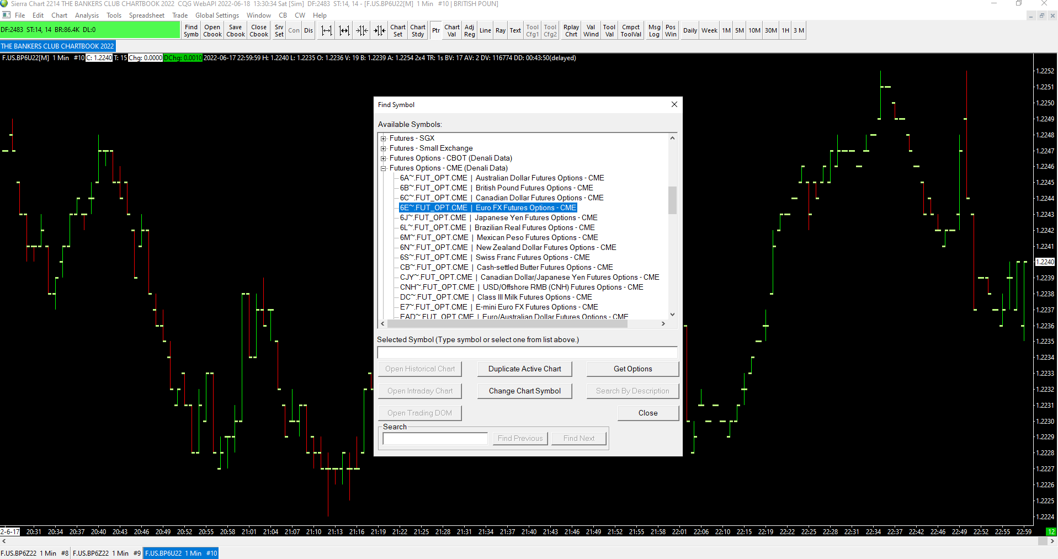Switch chart to 1H timeframe
The image size is (1058, 559).
click(785, 30)
